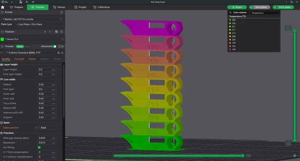Save the 0.20mm Standard process preset
This screenshot has height=161, width=300.
point(58,53)
